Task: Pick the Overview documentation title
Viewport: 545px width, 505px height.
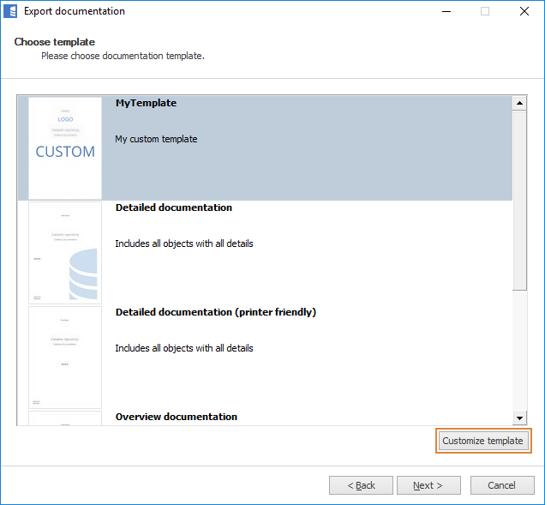Action: (176, 417)
